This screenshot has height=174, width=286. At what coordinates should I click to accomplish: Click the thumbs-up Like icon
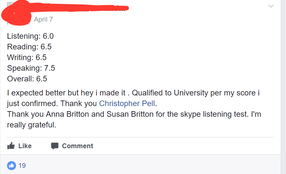click(x=11, y=146)
